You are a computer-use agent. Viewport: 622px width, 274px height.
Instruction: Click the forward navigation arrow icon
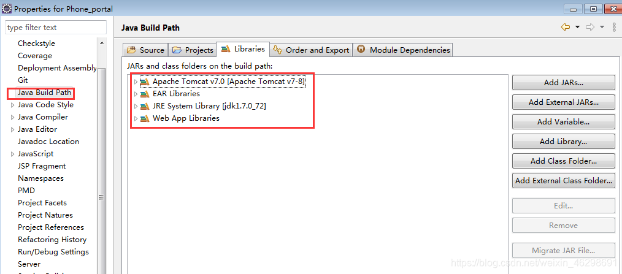(590, 27)
